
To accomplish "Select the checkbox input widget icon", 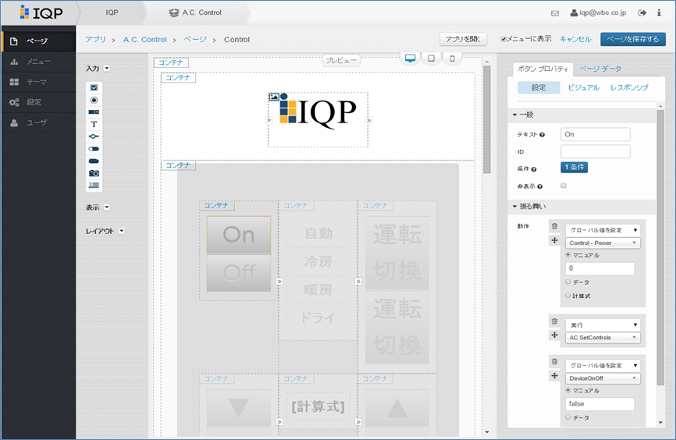I will coord(94,87).
